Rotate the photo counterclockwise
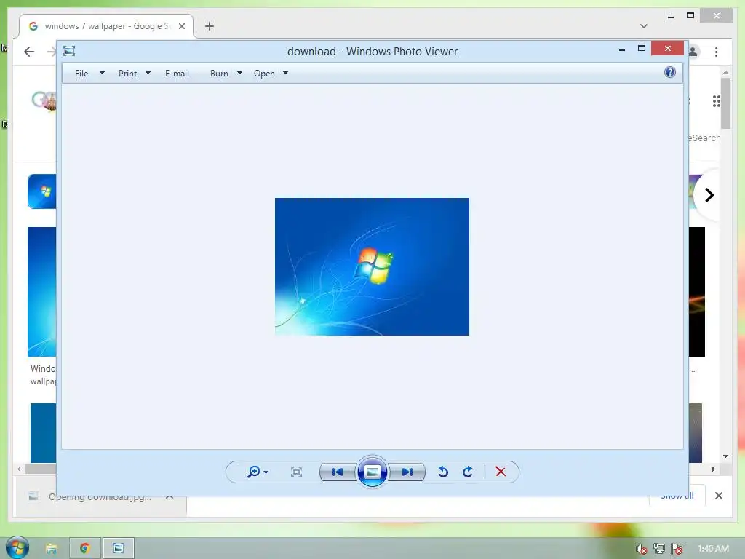 443,472
